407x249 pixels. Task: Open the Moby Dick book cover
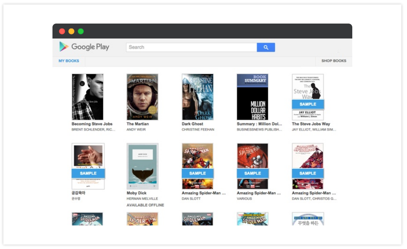click(142, 166)
